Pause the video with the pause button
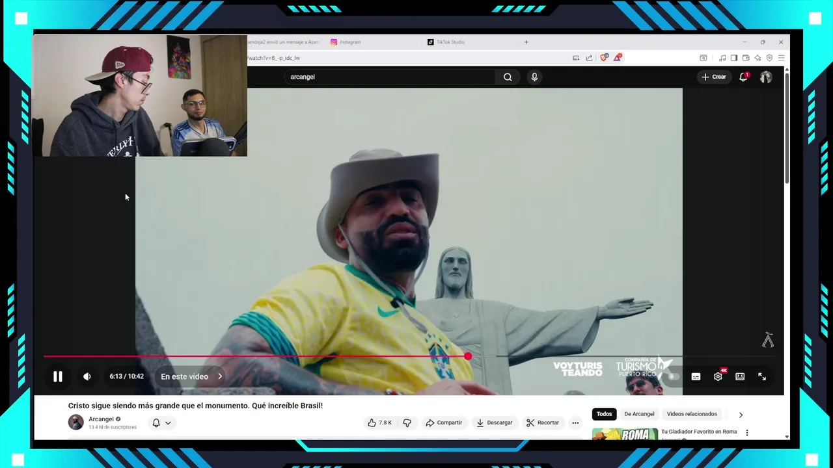The height and width of the screenshot is (468, 833). pos(57,376)
